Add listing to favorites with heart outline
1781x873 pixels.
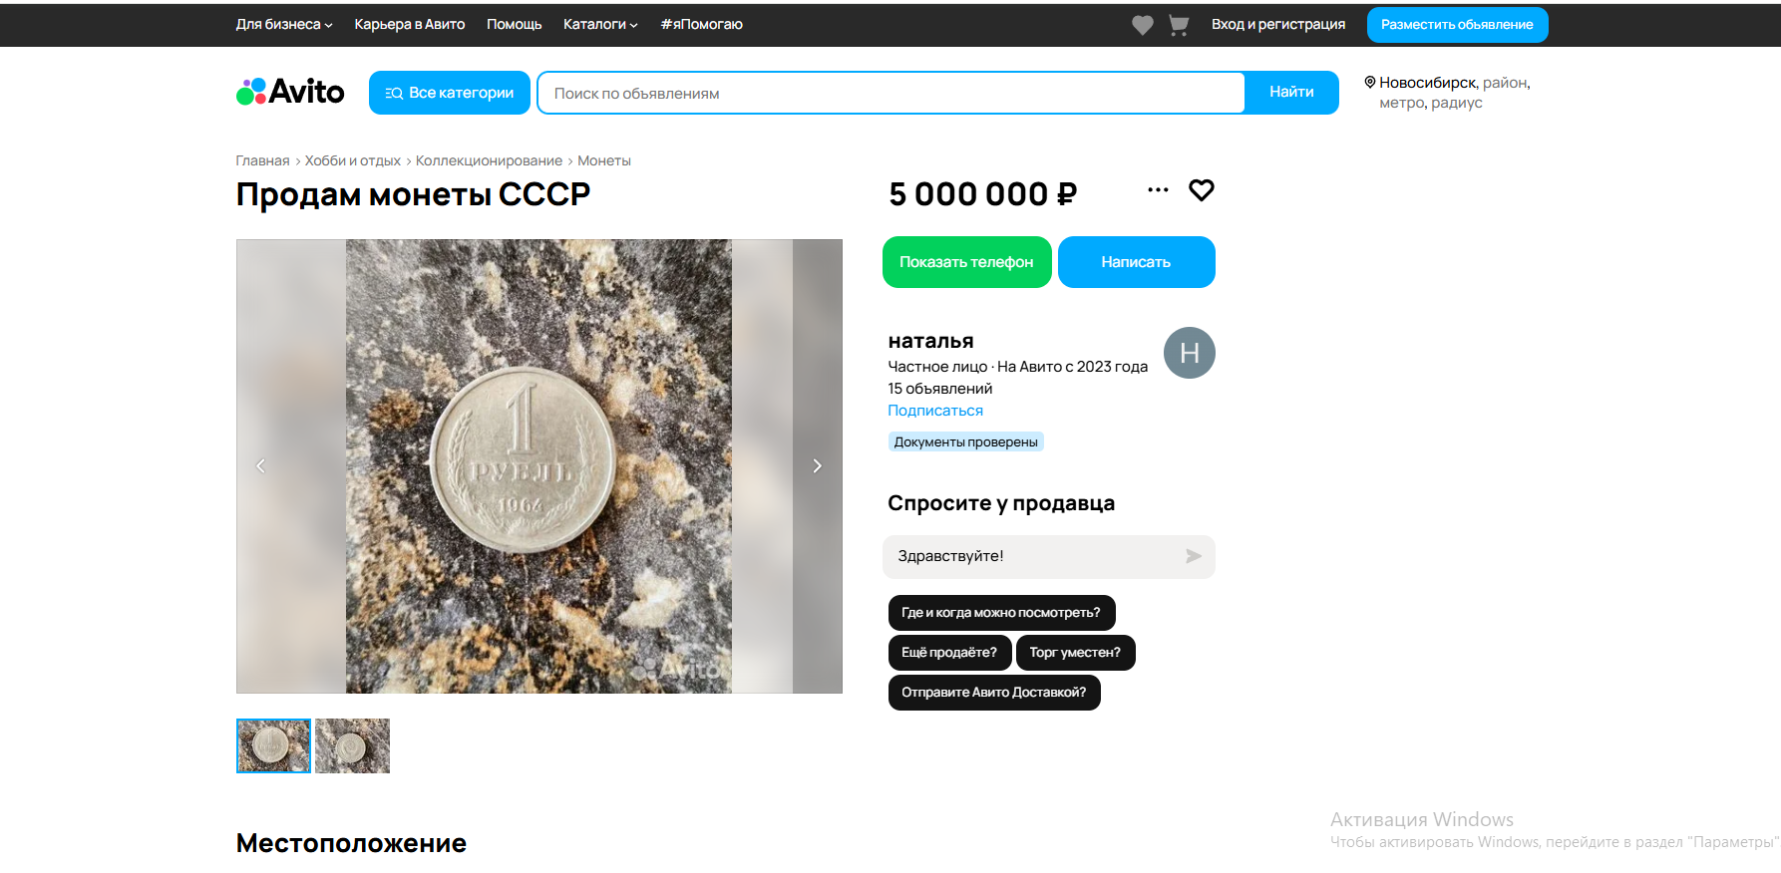coord(1201,190)
